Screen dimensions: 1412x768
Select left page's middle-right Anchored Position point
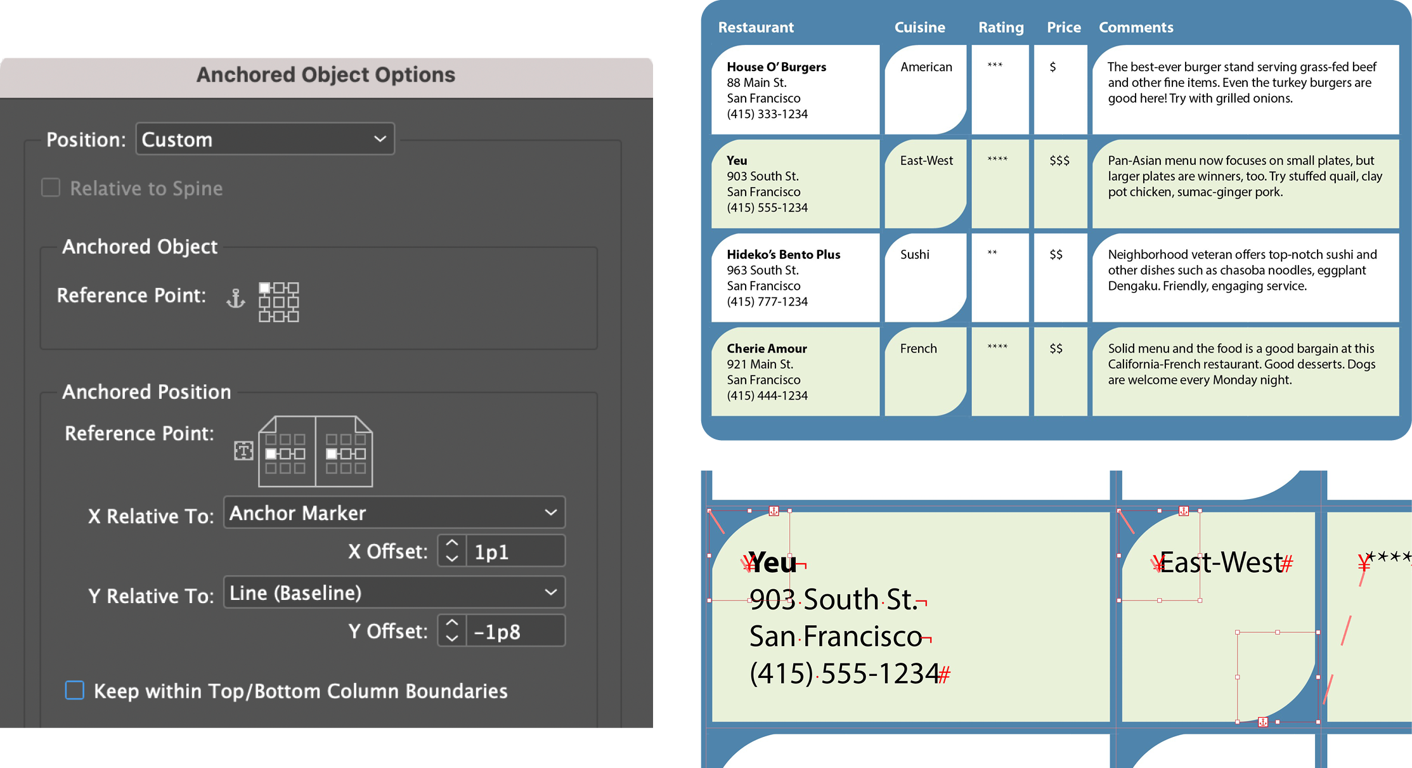pos(300,454)
